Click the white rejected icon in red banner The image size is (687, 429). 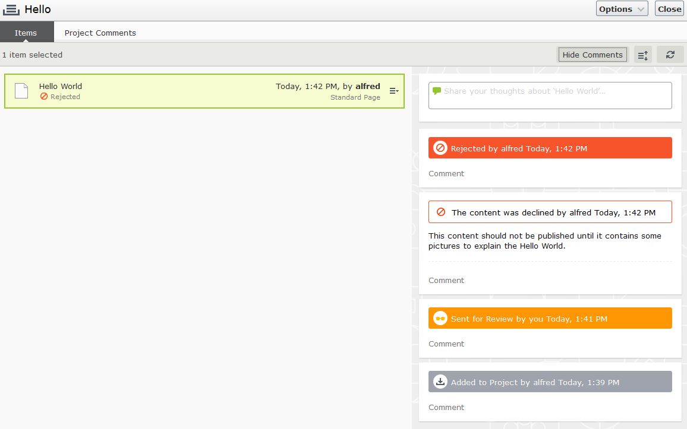pyautogui.click(x=440, y=148)
